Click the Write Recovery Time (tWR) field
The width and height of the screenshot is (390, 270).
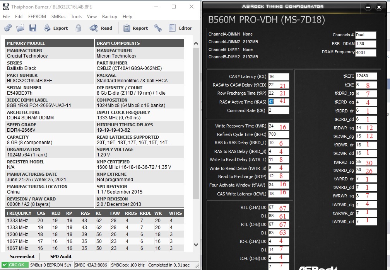click(279, 126)
